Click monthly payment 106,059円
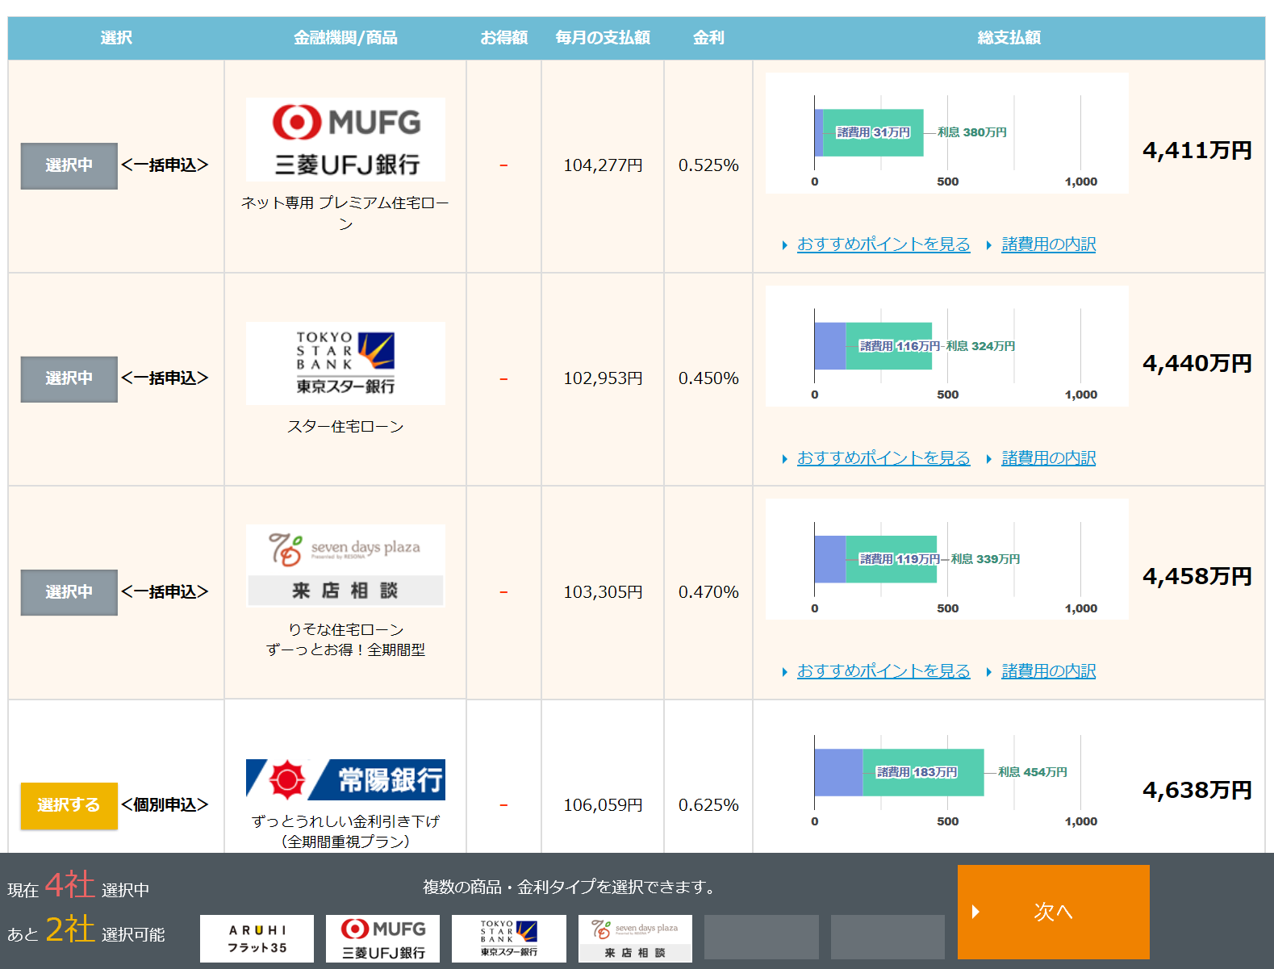The width and height of the screenshot is (1274, 969). [x=603, y=805]
